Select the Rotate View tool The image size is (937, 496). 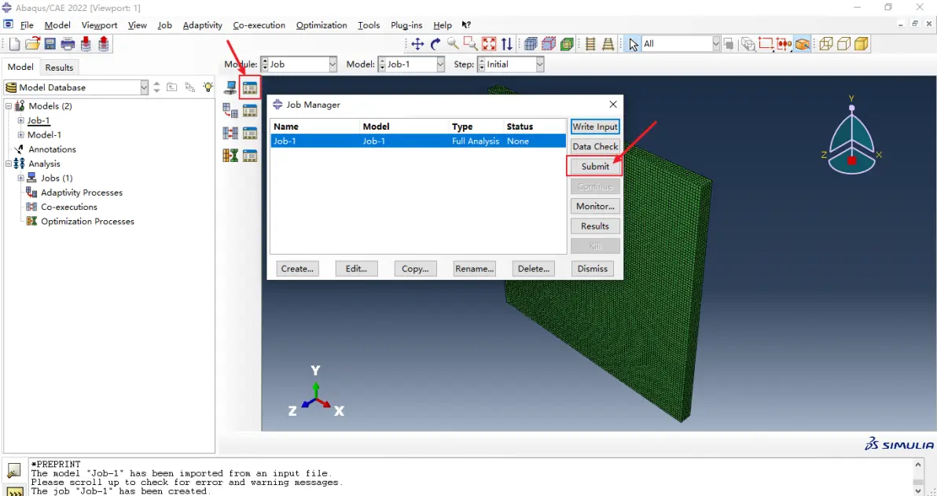point(435,43)
